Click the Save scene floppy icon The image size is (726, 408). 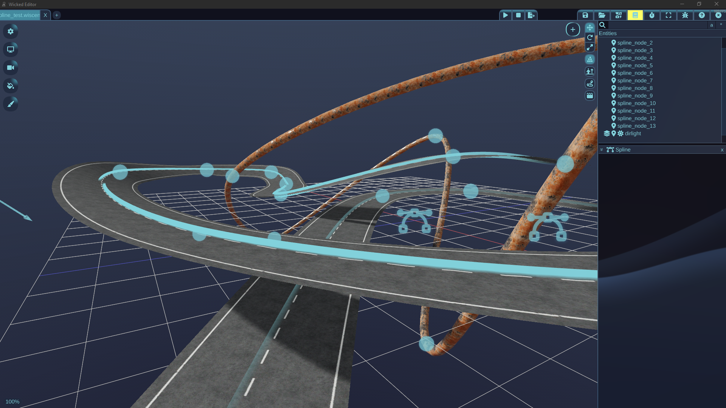pyautogui.click(x=585, y=15)
